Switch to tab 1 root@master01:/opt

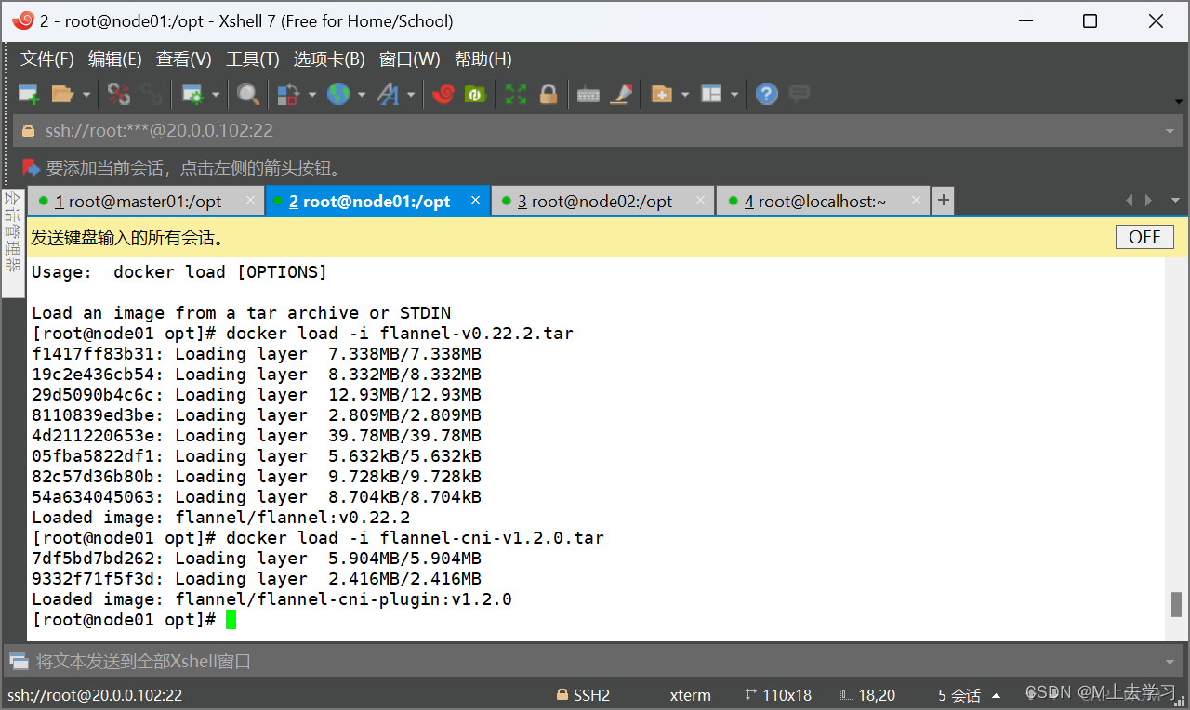click(x=146, y=201)
